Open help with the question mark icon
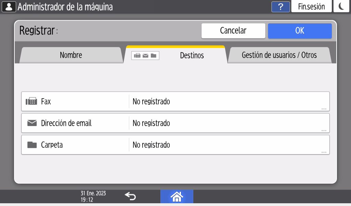 point(280,7)
